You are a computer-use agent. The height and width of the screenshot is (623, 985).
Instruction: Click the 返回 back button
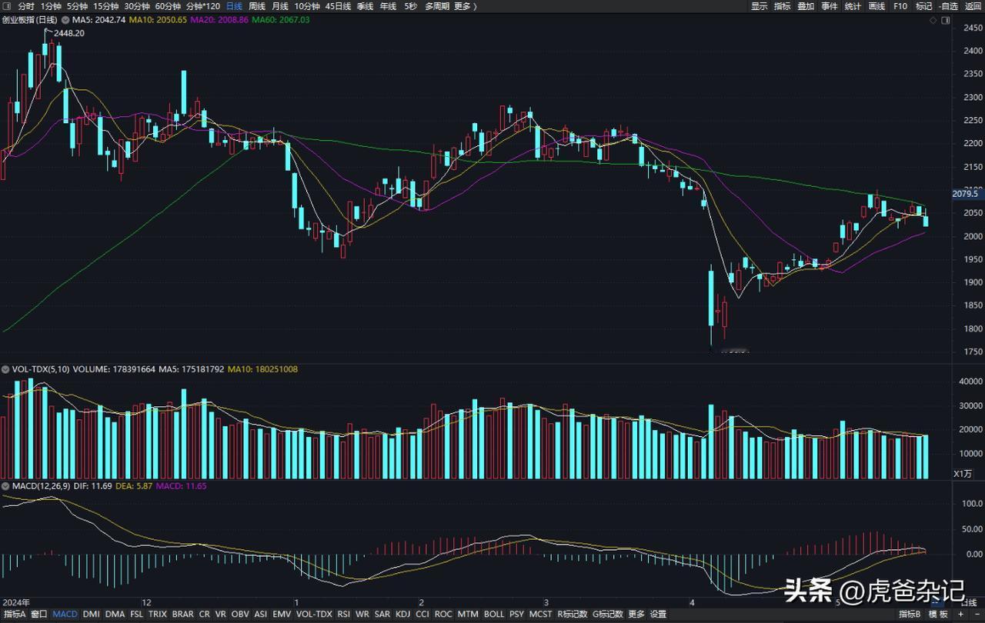[973, 6]
